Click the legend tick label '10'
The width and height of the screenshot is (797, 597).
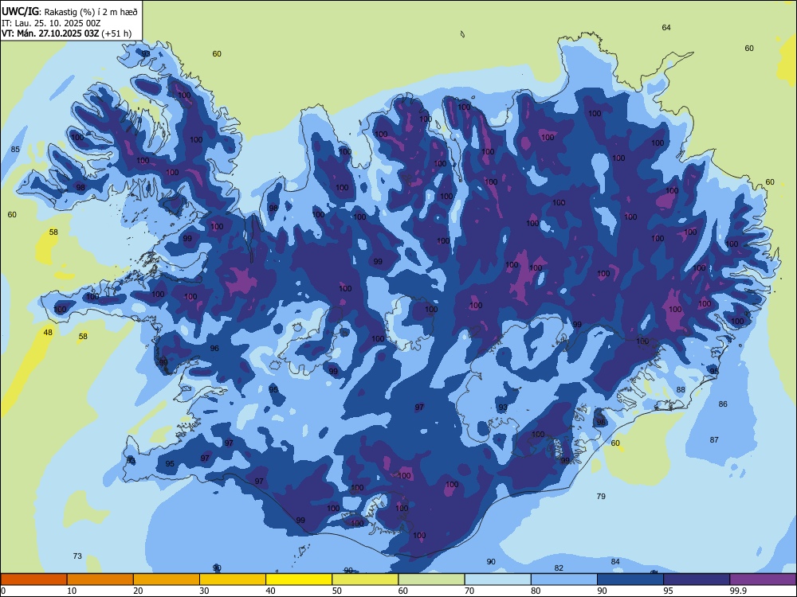pyautogui.click(x=72, y=591)
